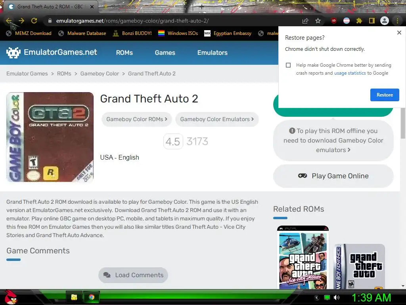Screen dimensions: 406x305
Task: Open the striped flag extension icon
Action: (347, 21)
